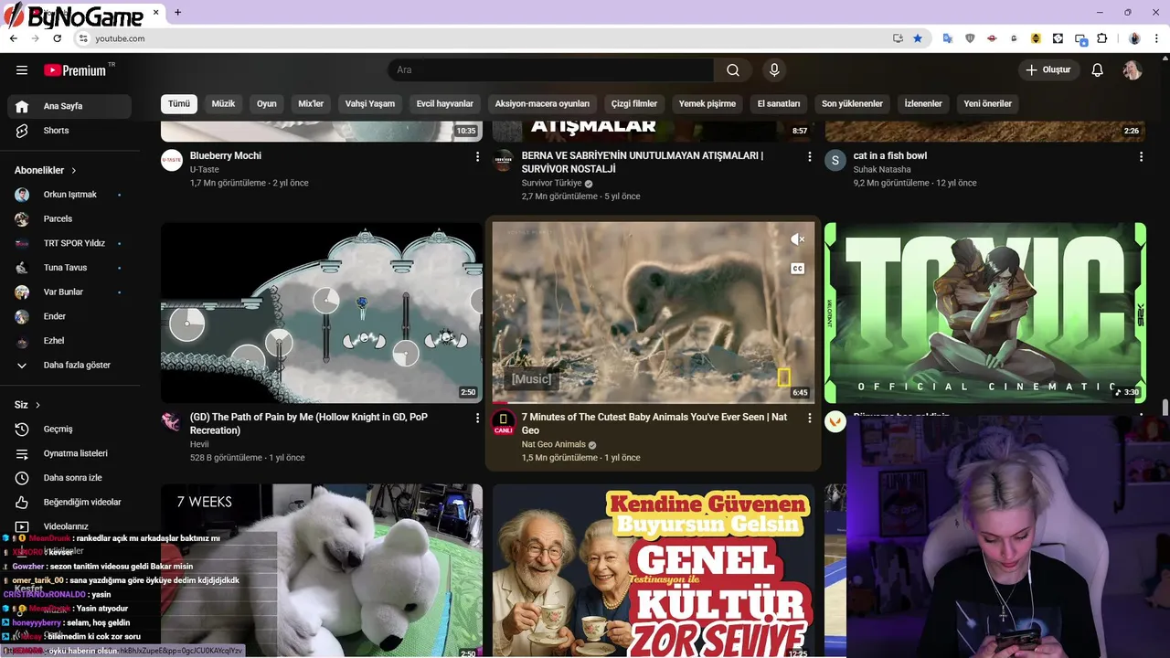This screenshot has height=658, width=1170.
Task: Click the install app icon in address bar
Action: click(898, 38)
